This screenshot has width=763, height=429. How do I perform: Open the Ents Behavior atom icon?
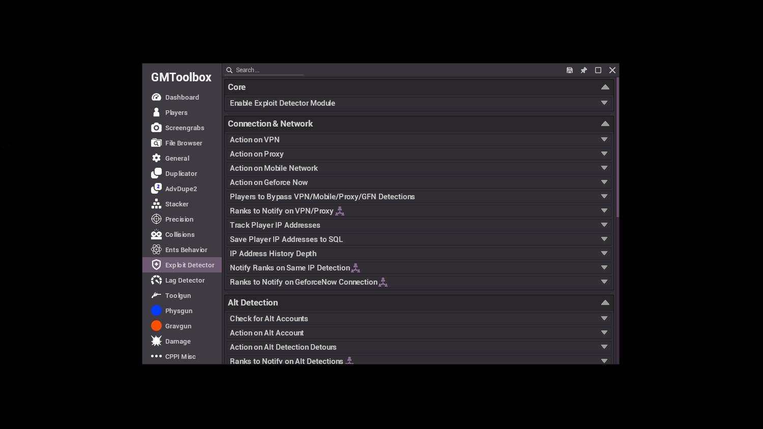click(x=156, y=250)
